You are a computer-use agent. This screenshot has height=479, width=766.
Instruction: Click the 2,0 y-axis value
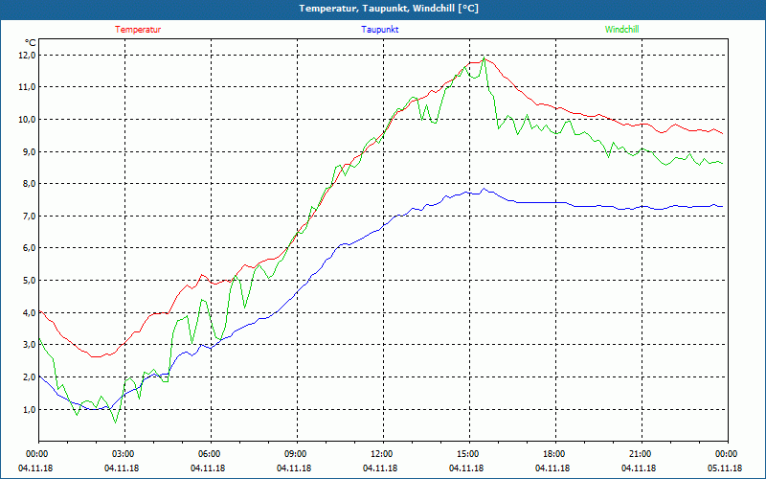[30, 376]
